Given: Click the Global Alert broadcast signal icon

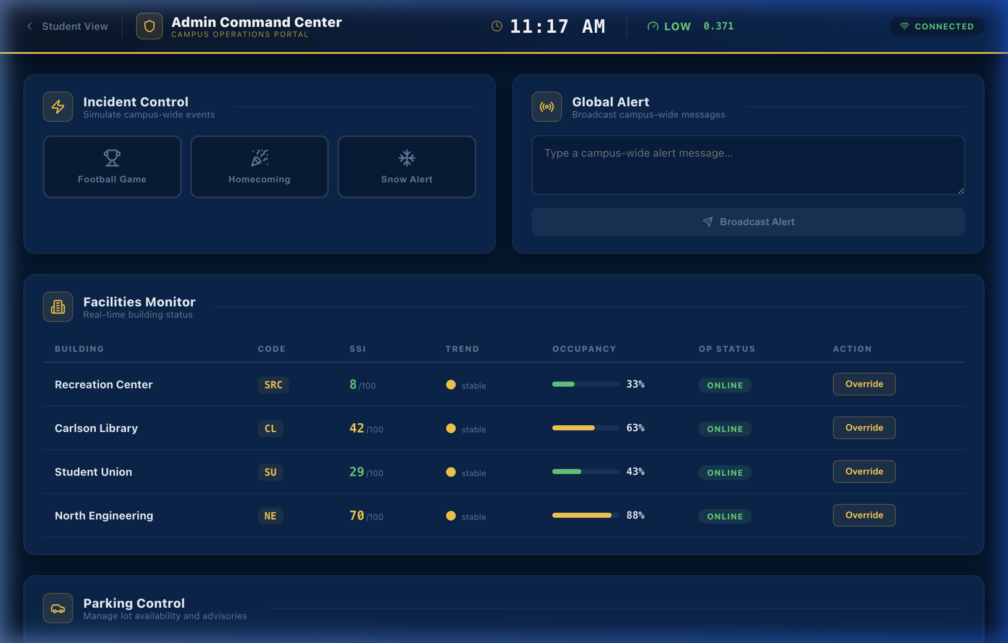Looking at the screenshot, I should (x=547, y=107).
